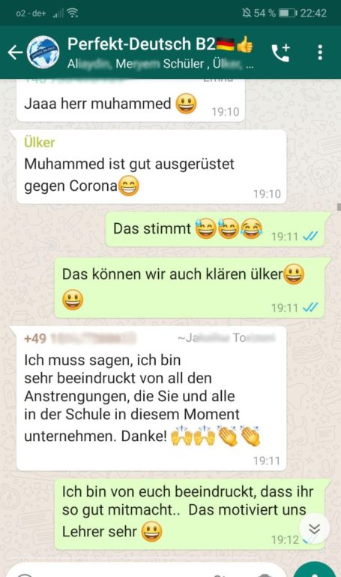Screen dimensions: 341x577
Task: Open the Perfekt-Deutsch group profile picture
Action: [x=43, y=53]
